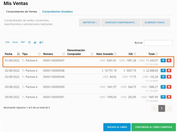Select total 22.688,95 cell
The width and height of the screenshot is (177, 132).
point(150,71)
